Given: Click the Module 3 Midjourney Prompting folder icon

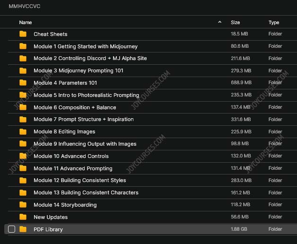Looking at the screenshot, I should tap(23, 70).
